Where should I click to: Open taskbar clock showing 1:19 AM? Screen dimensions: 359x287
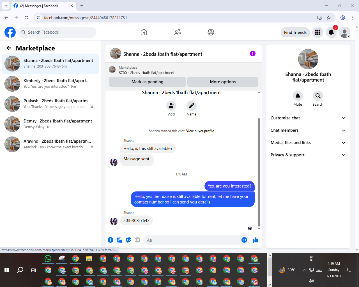pyautogui.click(x=334, y=270)
